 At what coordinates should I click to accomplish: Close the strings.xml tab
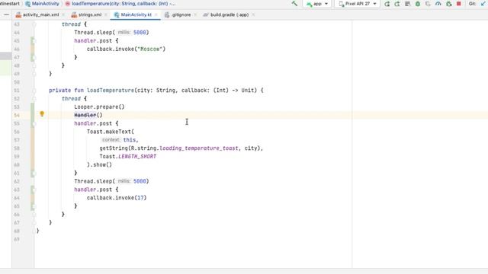106,14
